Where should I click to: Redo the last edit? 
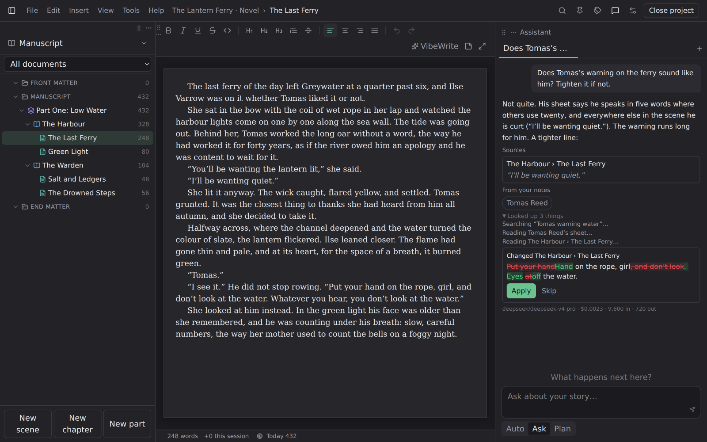coord(411,30)
